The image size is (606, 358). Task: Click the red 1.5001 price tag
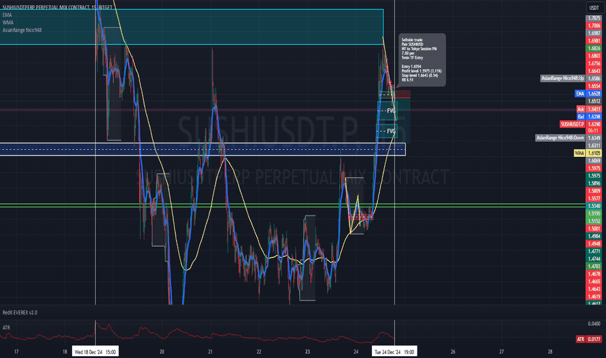tap(594, 228)
